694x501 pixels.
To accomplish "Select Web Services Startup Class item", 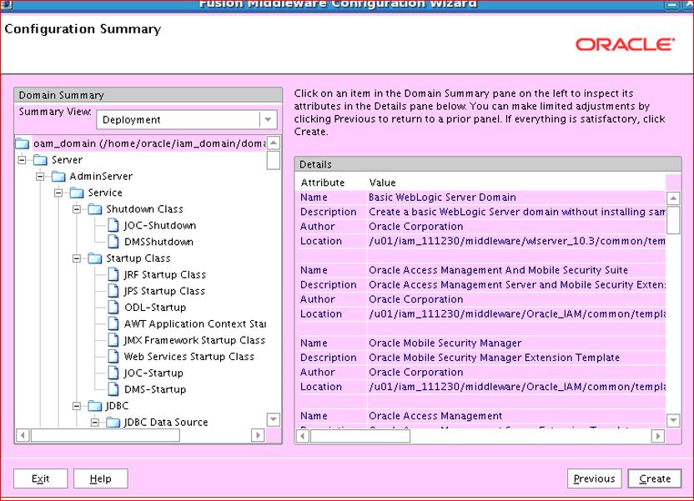I will (189, 356).
